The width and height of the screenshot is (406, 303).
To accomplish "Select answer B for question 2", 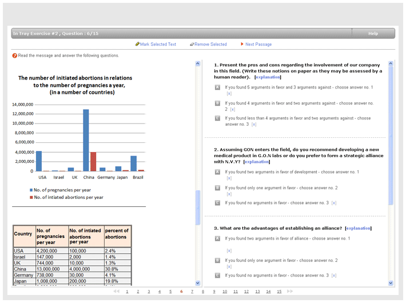I will click(217, 188).
